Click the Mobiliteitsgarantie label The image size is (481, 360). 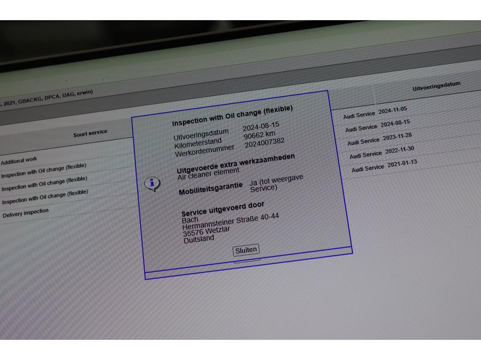click(211, 188)
